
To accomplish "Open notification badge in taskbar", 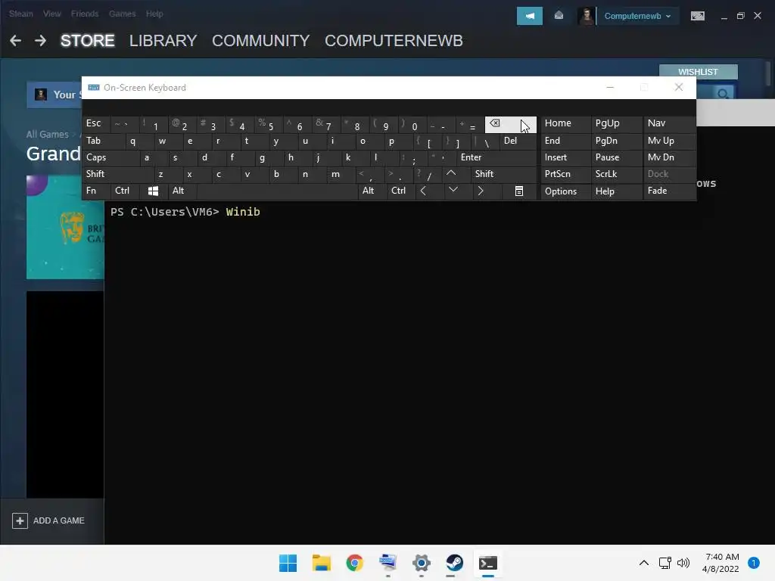I will click(x=753, y=563).
